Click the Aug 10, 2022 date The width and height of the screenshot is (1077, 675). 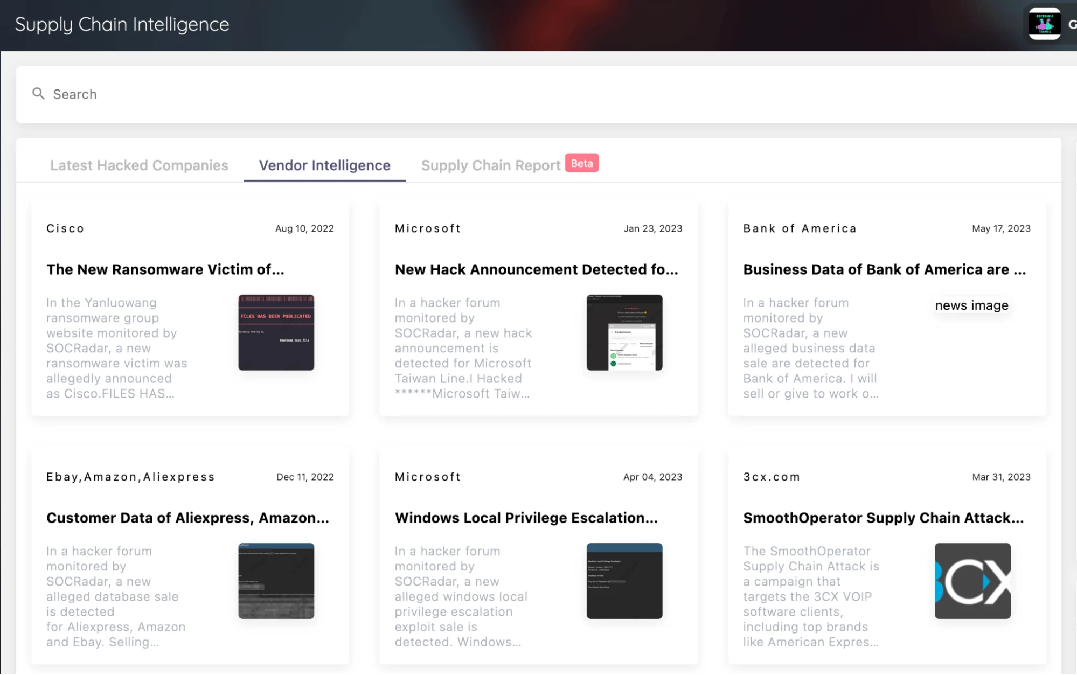tap(304, 228)
